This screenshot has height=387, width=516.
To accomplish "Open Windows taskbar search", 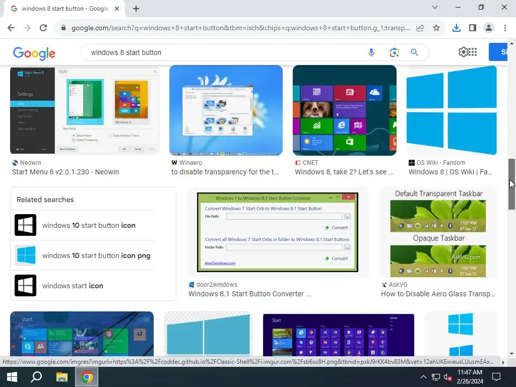I will 36,377.
